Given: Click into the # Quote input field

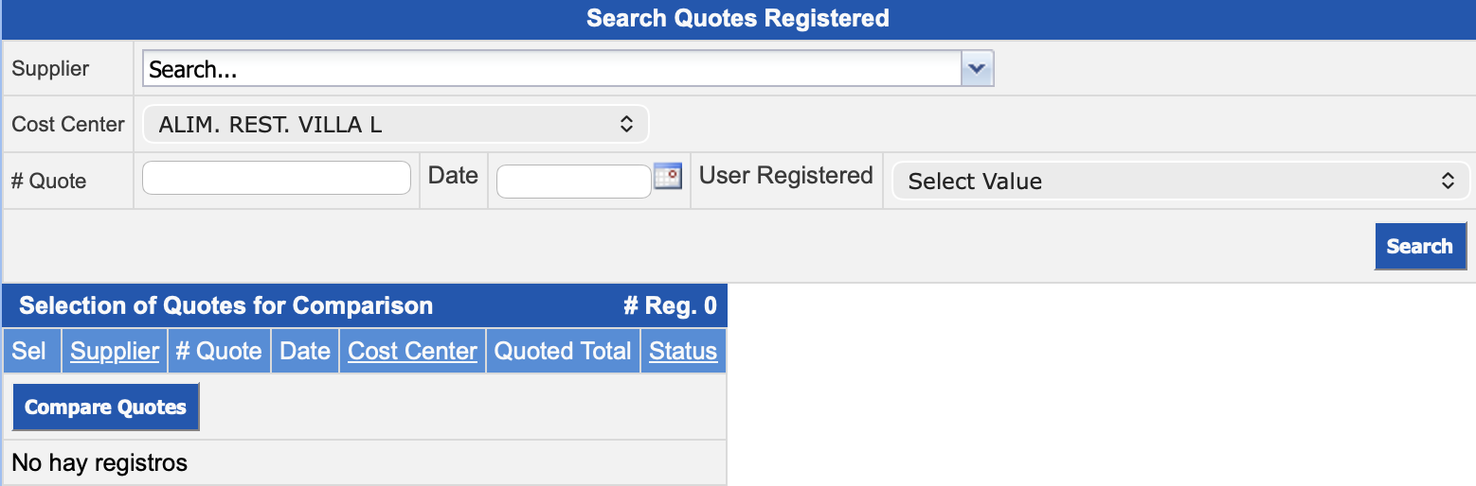Looking at the screenshot, I should point(276,178).
